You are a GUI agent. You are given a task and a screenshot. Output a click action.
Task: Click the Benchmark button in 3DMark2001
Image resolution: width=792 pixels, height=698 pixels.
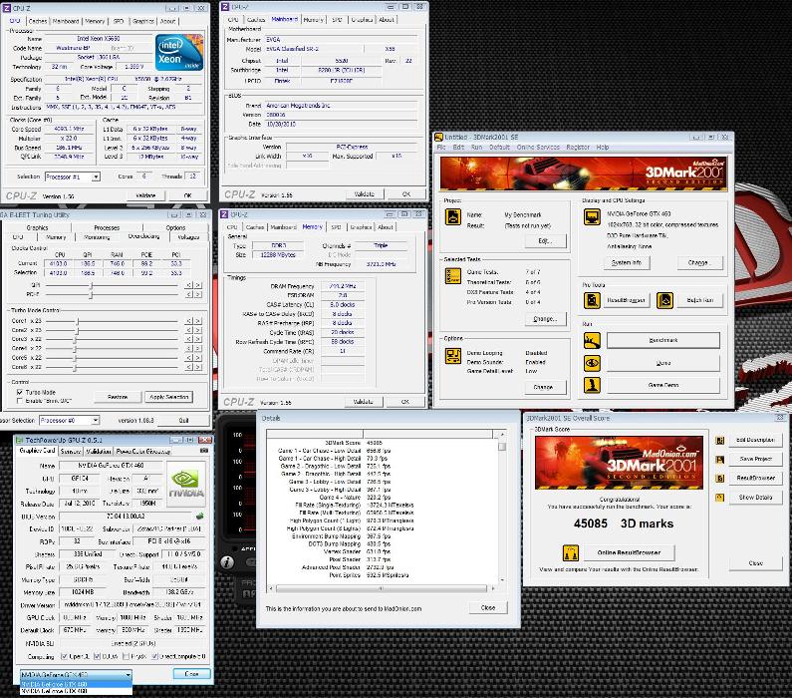[x=663, y=340]
